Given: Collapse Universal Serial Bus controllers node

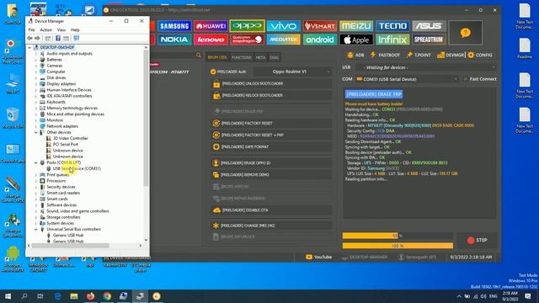Looking at the screenshot, I should click(35, 229).
